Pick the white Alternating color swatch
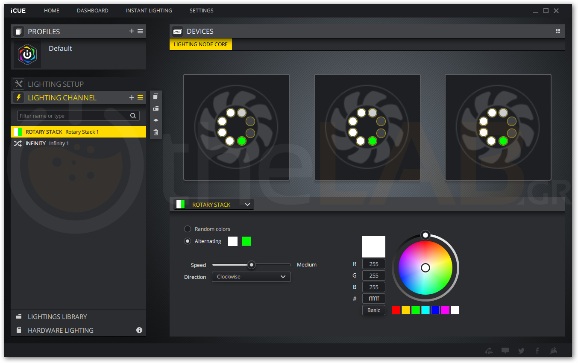This screenshot has width=578, height=363. pyautogui.click(x=233, y=241)
